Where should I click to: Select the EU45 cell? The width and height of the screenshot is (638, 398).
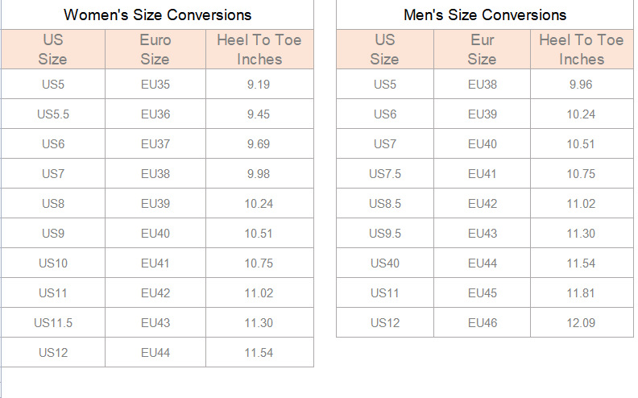pos(482,293)
